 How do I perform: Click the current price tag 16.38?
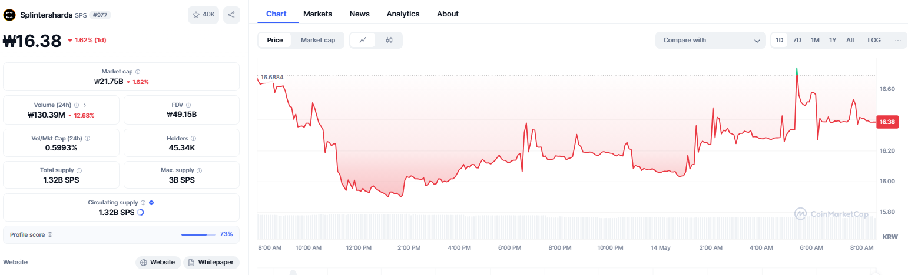(887, 122)
